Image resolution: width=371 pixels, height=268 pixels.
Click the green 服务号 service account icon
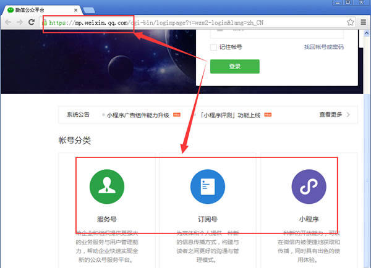[107, 186]
